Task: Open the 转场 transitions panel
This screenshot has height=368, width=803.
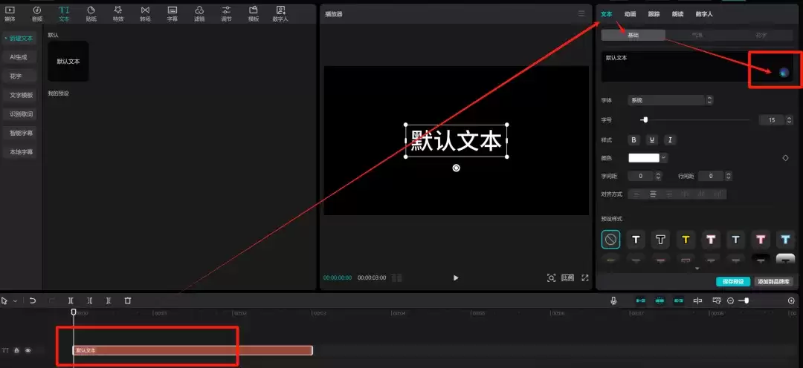Action: [146, 14]
